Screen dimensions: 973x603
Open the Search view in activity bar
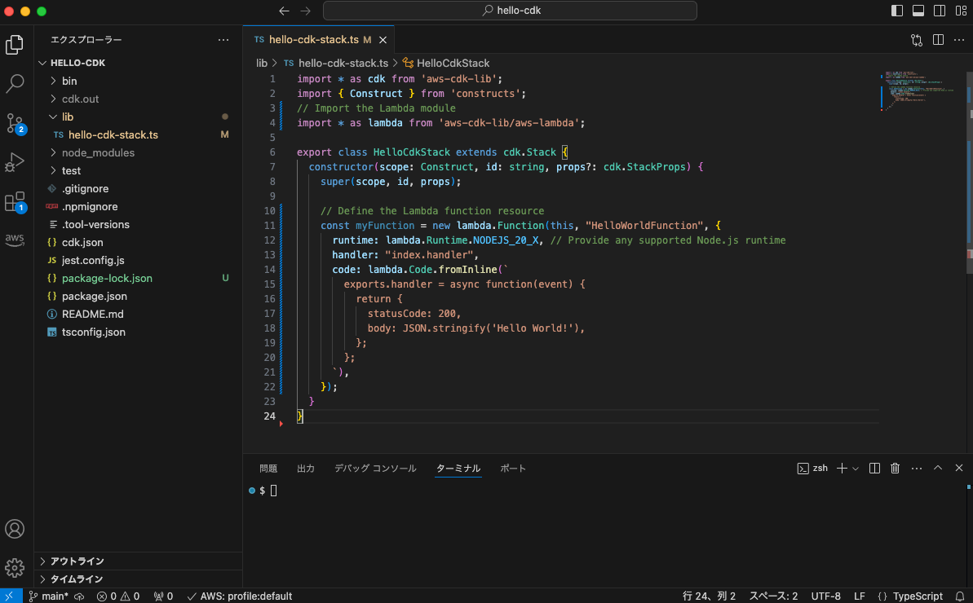pos(14,84)
